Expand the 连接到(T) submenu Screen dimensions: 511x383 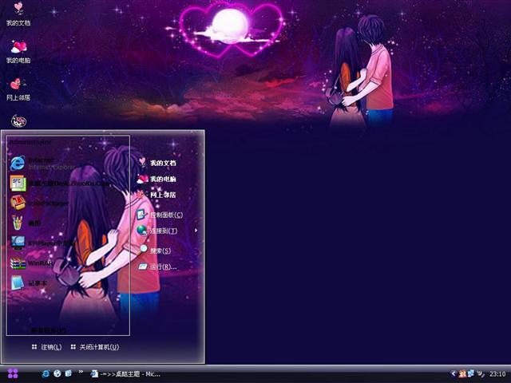[x=167, y=231]
